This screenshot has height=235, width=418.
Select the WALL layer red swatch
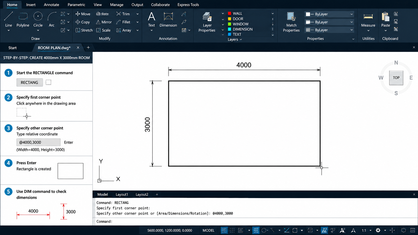pyautogui.click(x=229, y=13)
